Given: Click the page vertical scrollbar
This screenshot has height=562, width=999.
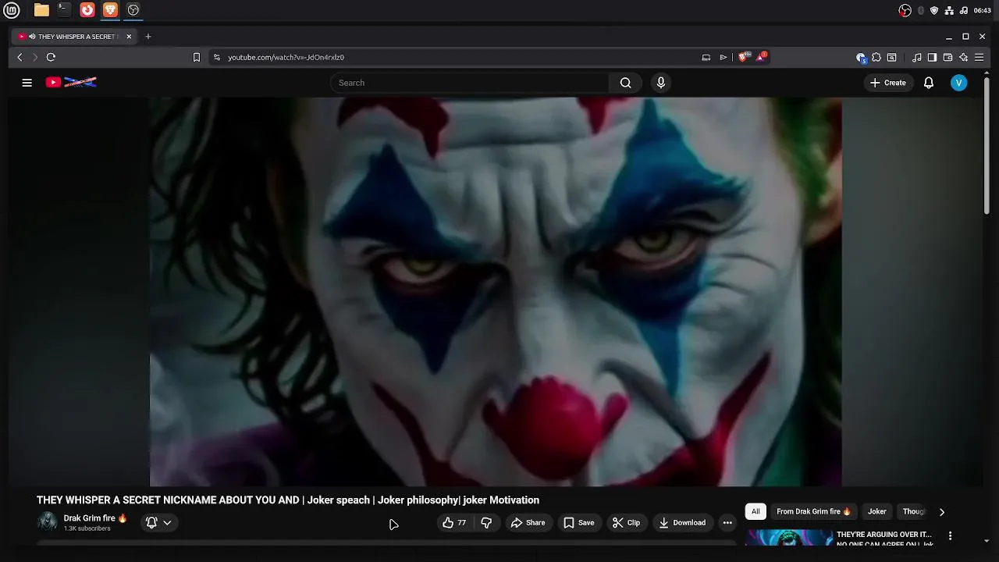Looking at the screenshot, I should coord(987,144).
